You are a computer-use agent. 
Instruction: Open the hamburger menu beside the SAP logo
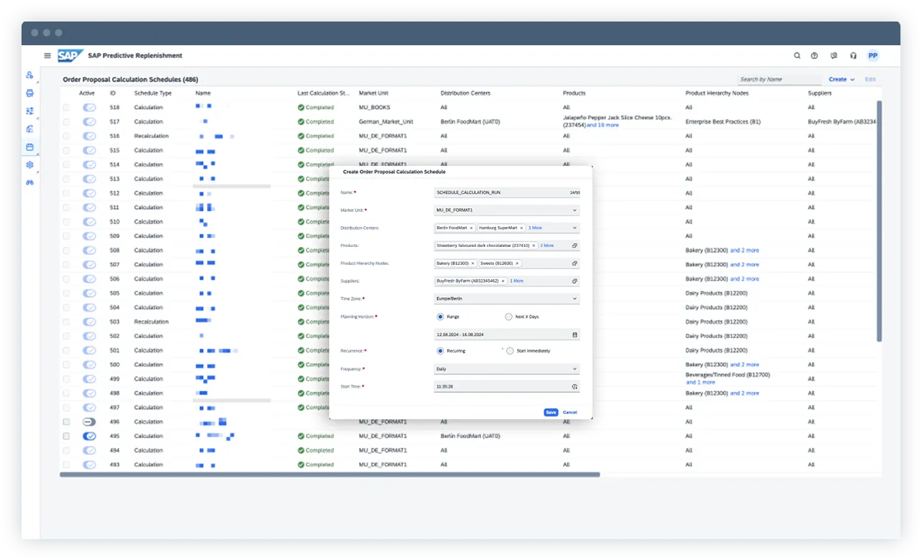(x=47, y=55)
